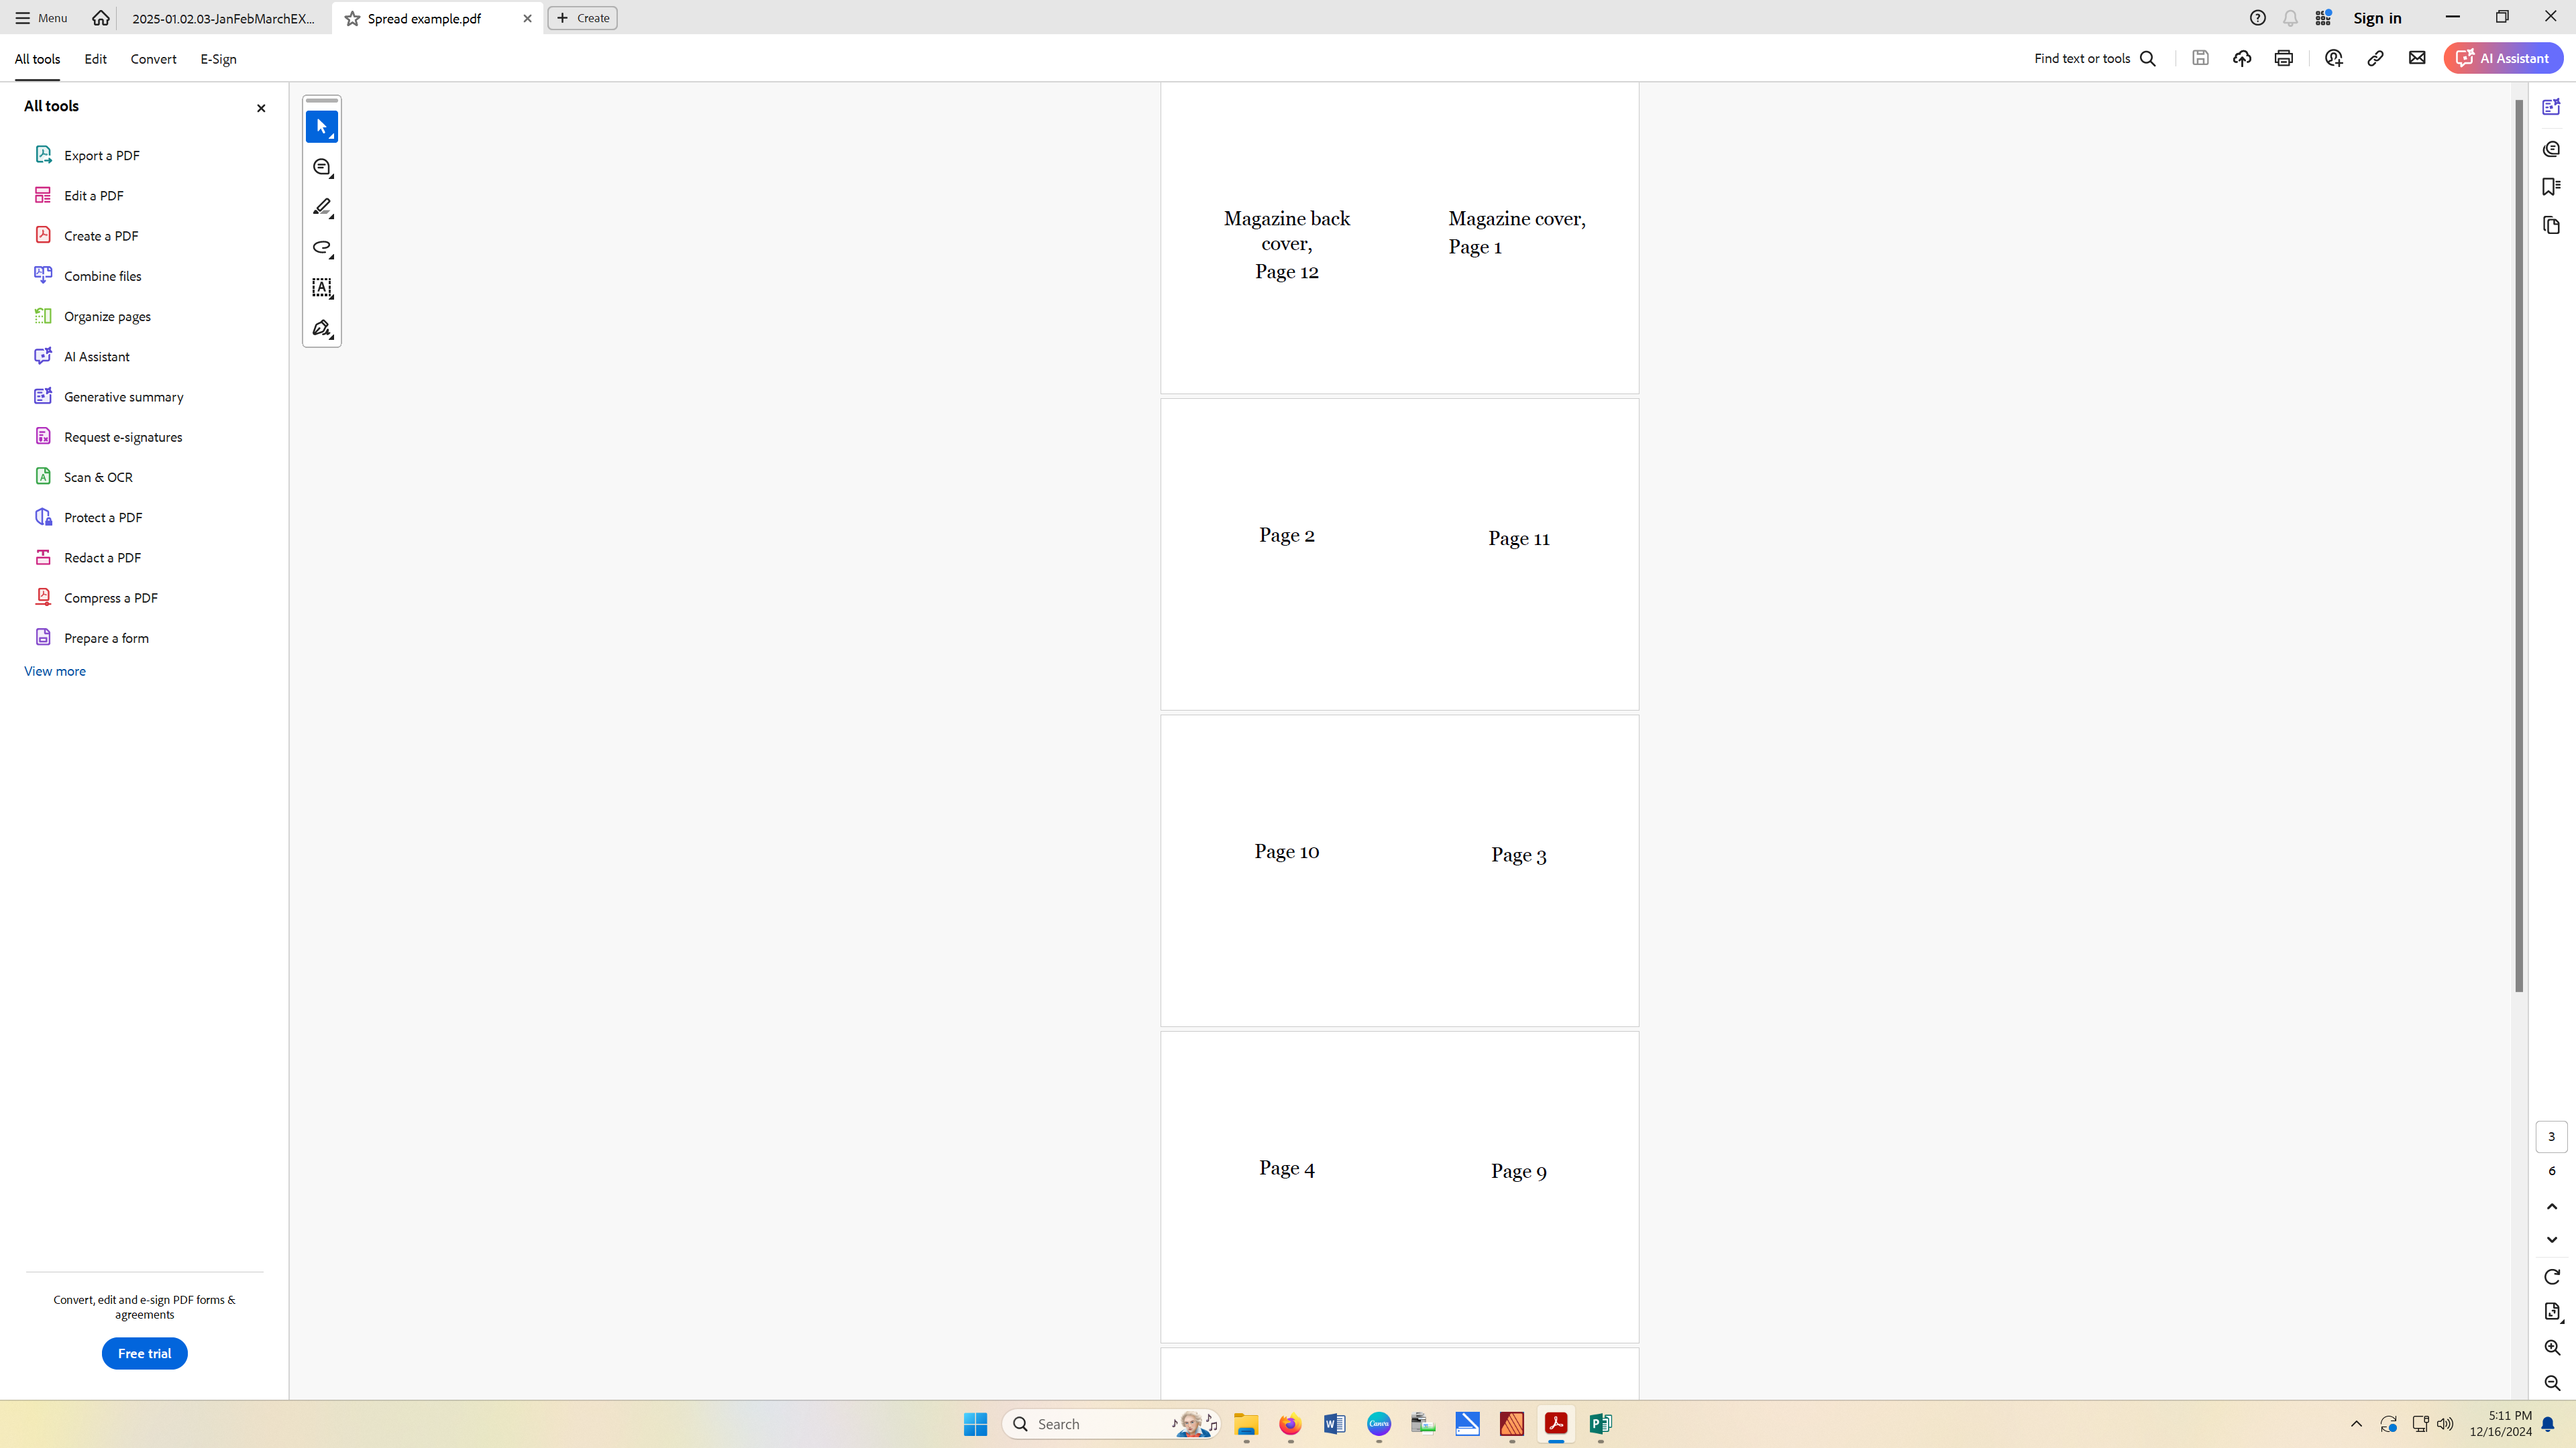Open File Explorer from taskbar
This screenshot has width=2576, height=1448.
1246,1424
